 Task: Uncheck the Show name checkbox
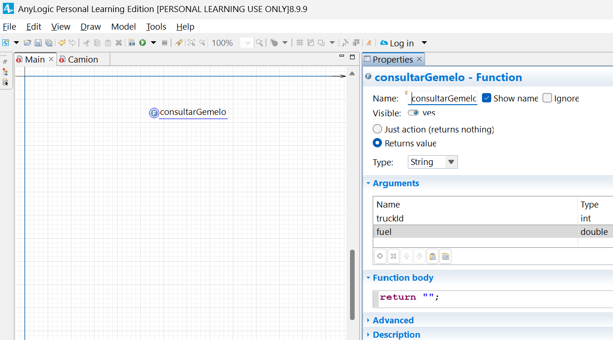pos(487,98)
